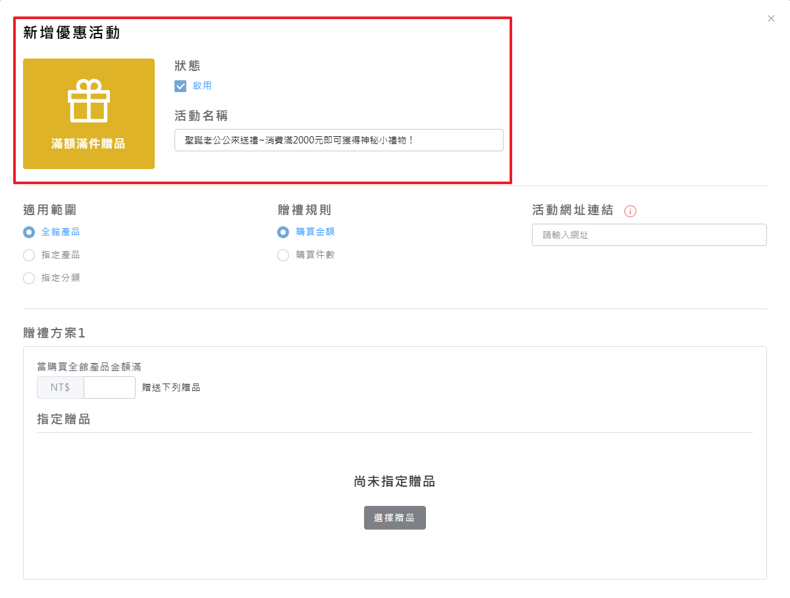Click the white gift box icon
The width and height of the screenshot is (790, 598).
tap(89, 101)
